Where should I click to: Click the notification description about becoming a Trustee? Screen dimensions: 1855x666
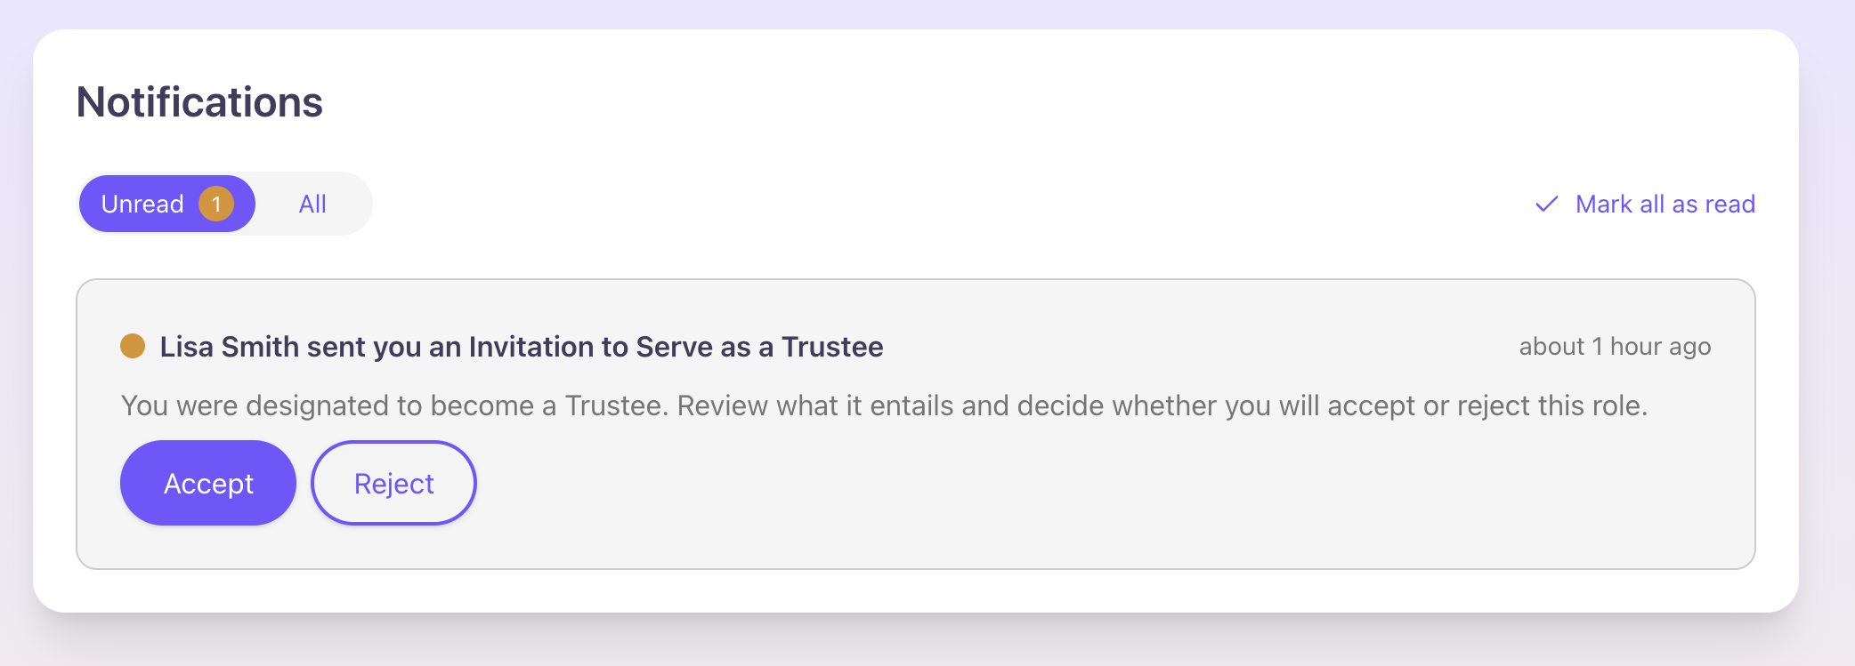(884, 405)
